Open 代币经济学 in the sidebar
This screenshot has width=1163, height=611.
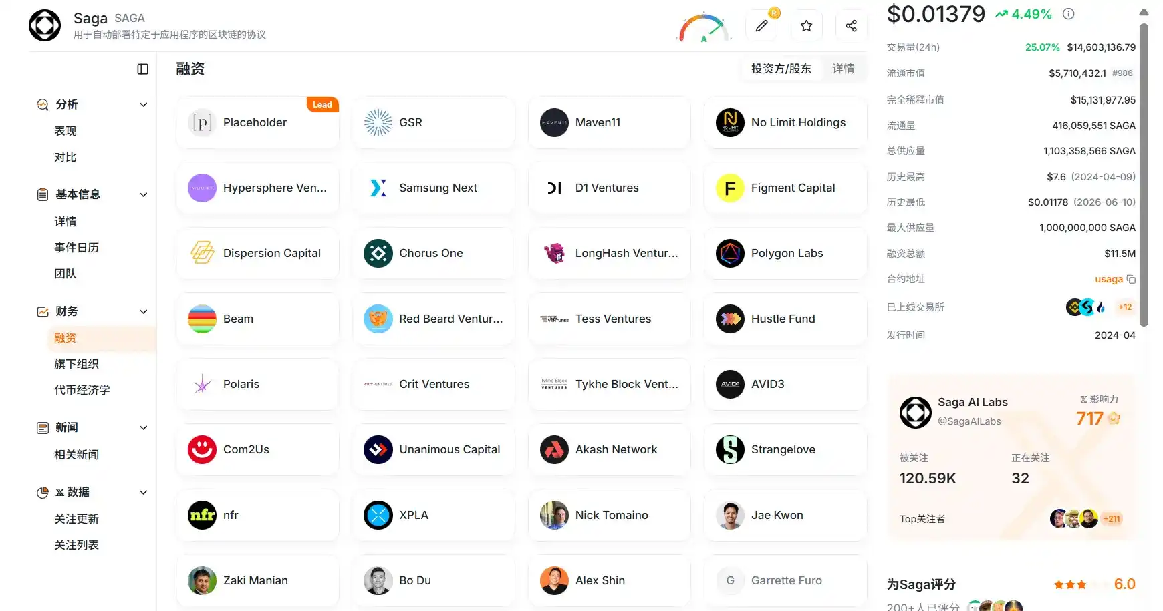click(x=82, y=390)
